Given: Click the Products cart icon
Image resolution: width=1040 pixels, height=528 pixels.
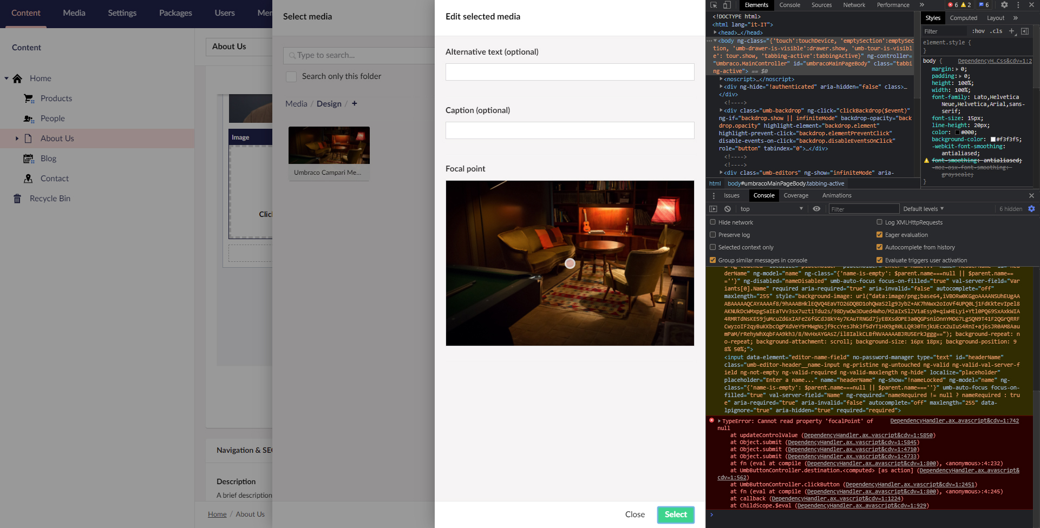Looking at the screenshot, I should click(x=28, y=98).
